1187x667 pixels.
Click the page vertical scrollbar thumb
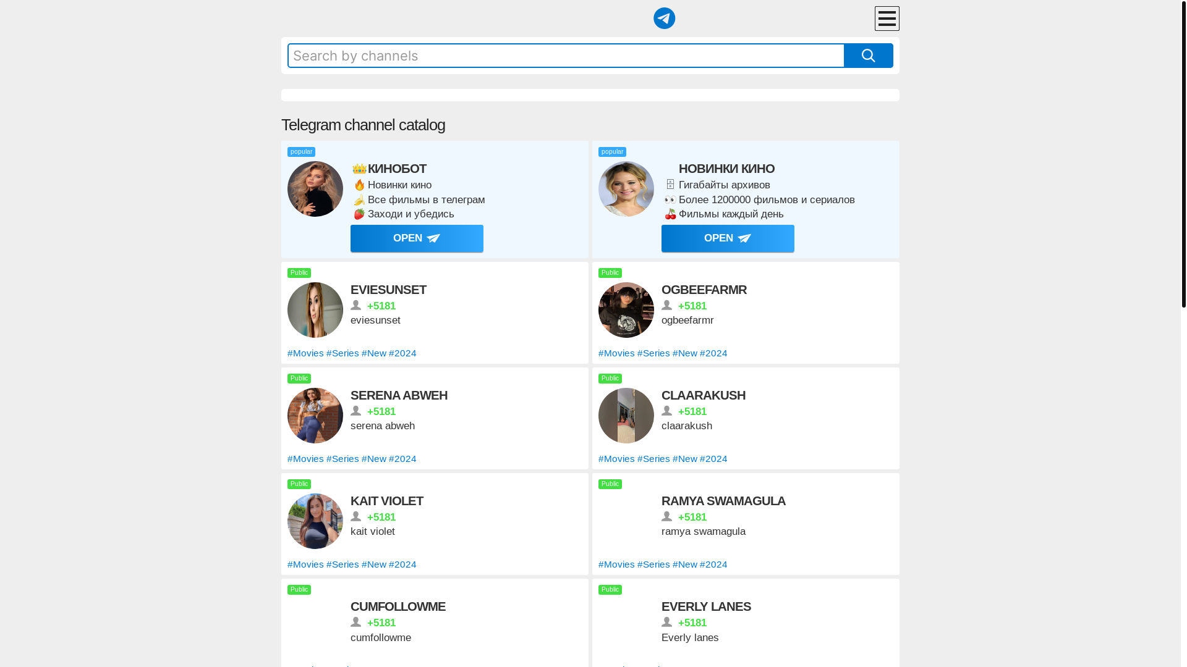click(1183, 154)
